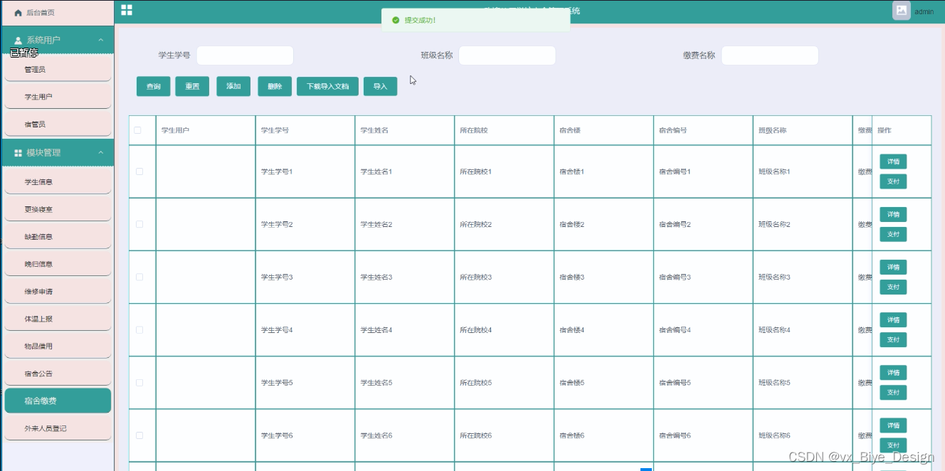Check the row checkbox for 学生学号6
Screen dimensions: 945x471
139,435
